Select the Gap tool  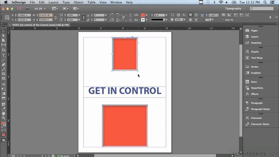(3, 45)
